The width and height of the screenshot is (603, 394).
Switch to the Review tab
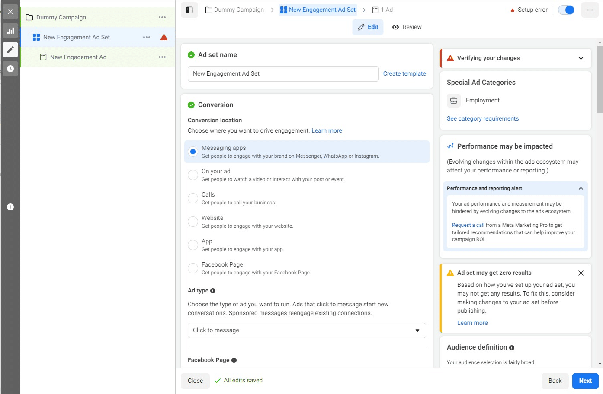coord(407,27)
